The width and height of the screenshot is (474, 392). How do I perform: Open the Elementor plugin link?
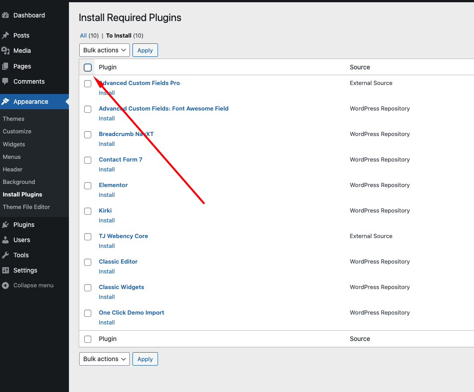point(113,185)
